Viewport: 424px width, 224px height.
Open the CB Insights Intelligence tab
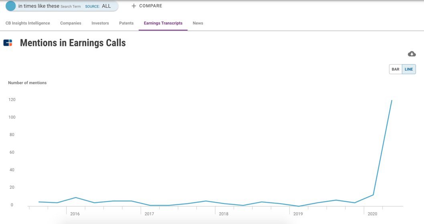[28, 23]
